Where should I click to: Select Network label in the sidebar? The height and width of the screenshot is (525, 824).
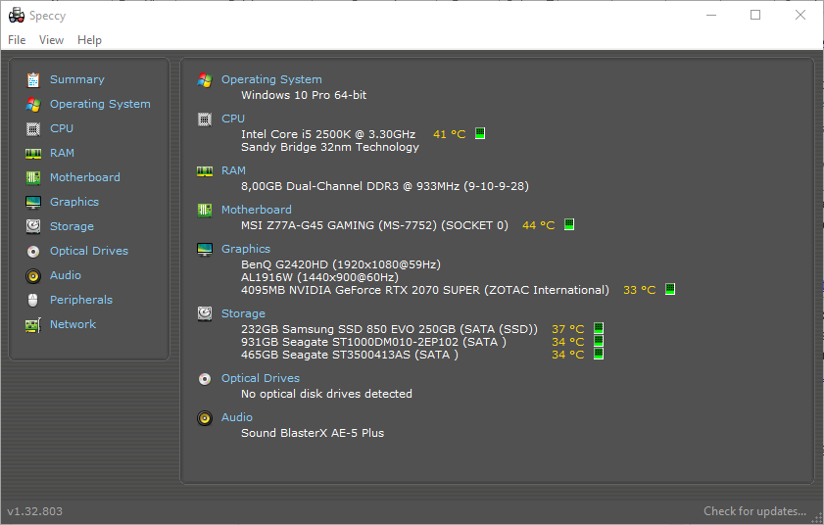pos(73,324)
